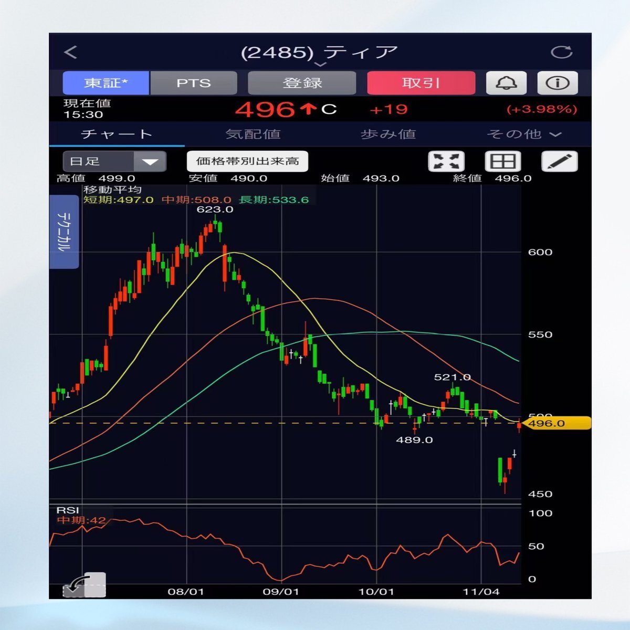Open the テクニカル side panel
630x630 pixels.
point(64,232)
